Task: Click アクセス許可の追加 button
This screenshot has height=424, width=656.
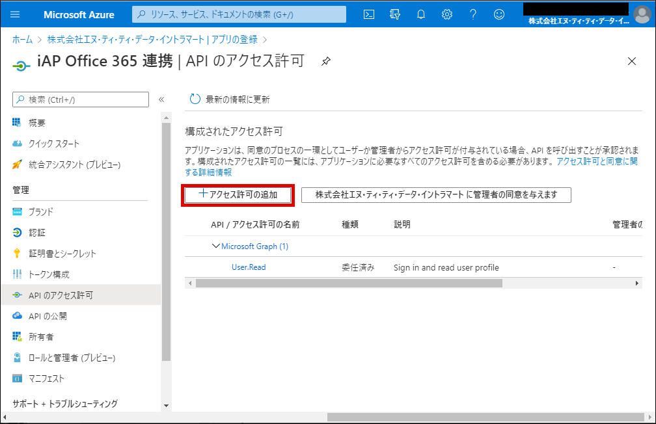Action: click(x=238, y=195)
